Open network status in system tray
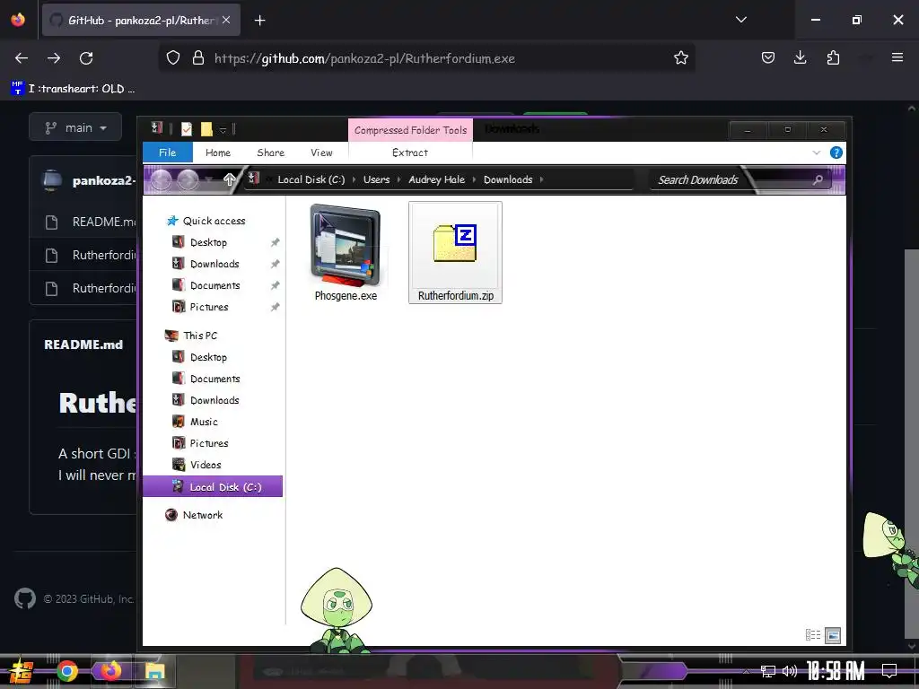The width and height of the screenshot is (919, 689). (x=768, y=671)
